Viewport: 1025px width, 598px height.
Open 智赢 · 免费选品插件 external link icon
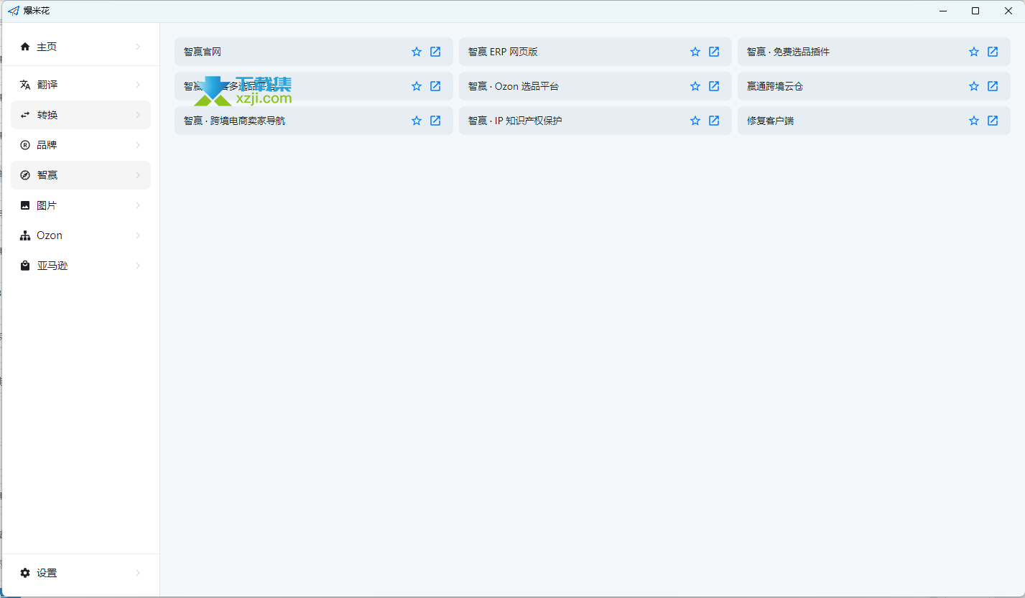tap(993, 52)
